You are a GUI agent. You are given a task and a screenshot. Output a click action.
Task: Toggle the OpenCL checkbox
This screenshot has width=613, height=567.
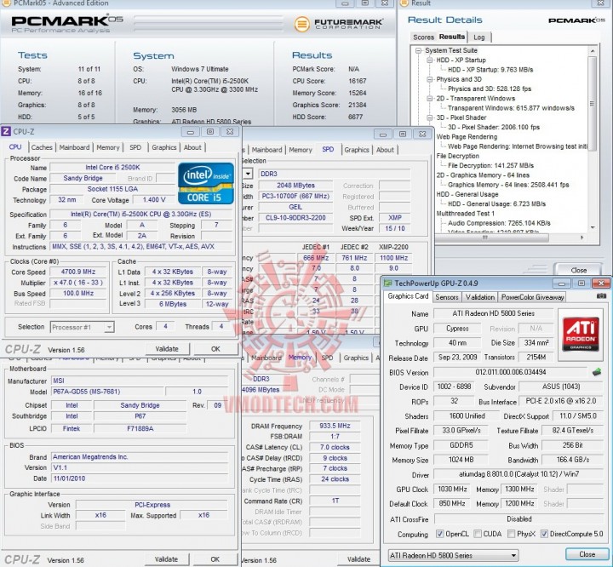coord(439,534)
